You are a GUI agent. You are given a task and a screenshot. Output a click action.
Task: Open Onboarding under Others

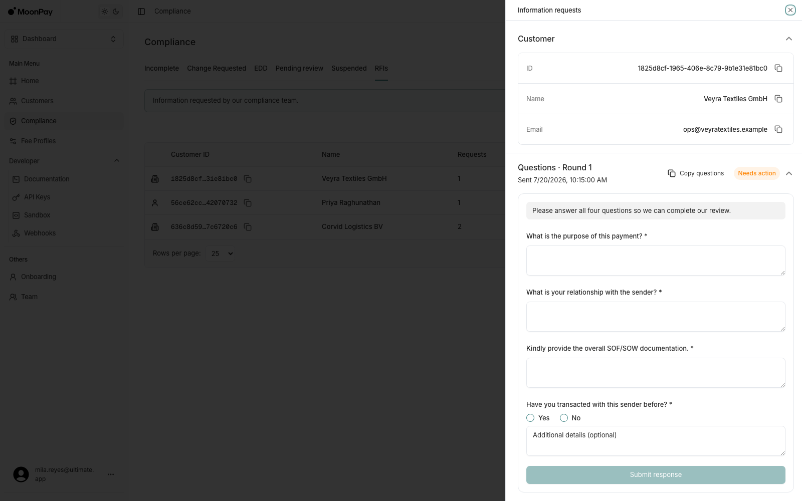click(64, 277)
